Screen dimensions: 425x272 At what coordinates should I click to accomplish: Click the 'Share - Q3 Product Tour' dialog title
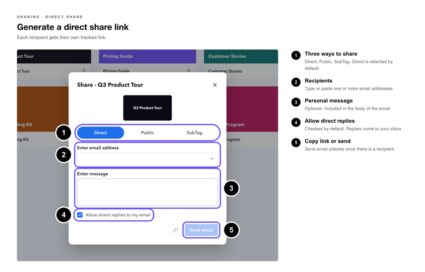coord(110,85)
